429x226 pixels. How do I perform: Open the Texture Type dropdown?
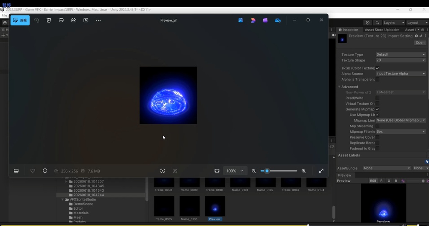[401, 54]
